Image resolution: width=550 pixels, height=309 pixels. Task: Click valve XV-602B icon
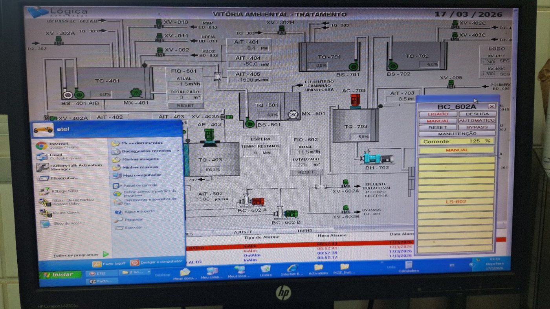point(346,209)
